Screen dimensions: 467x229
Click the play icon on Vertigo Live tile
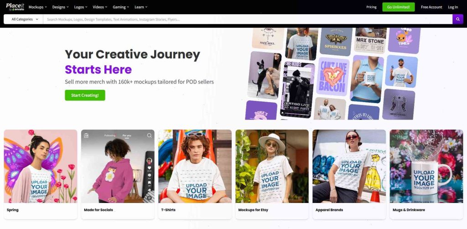click(x=282, y=113)
